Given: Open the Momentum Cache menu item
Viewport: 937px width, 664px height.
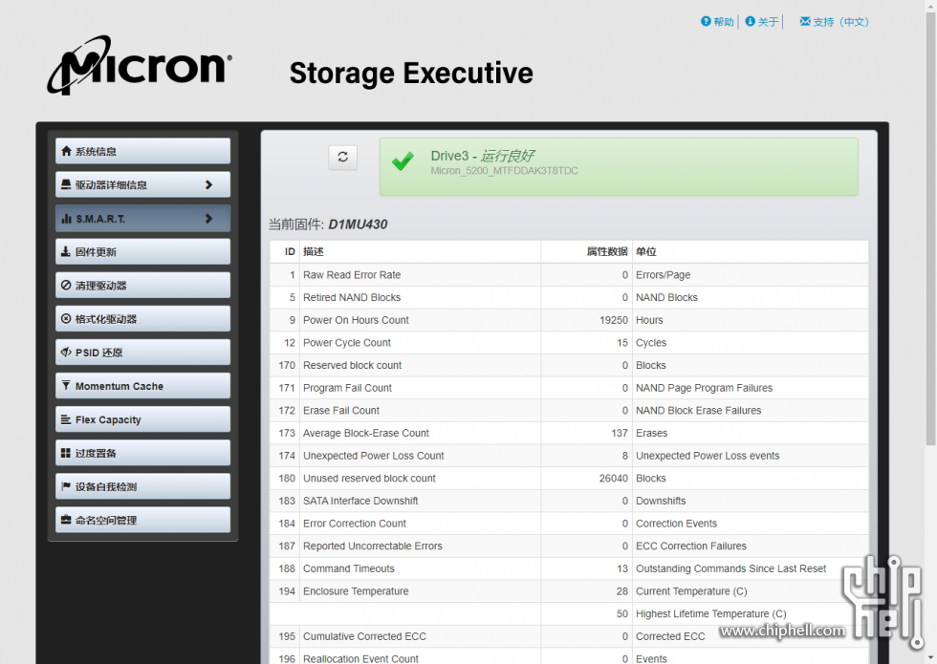Looking at the screenshot, I should [142, 385].
